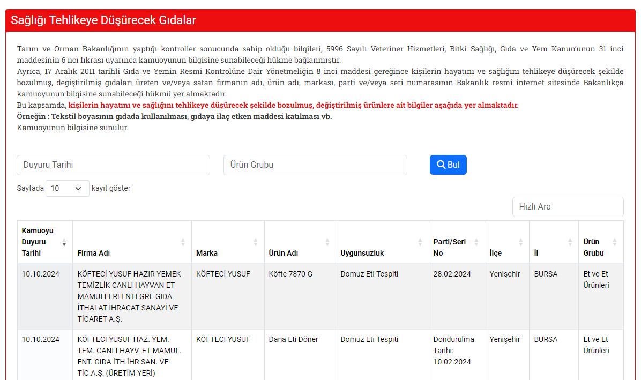Image resolution: width=641 pixels, height=380 pixels.
Task: Focus the Duyuru Tarihi input field
Action: pos(113,165)
